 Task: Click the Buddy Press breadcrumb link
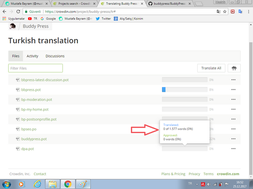pyautogui.click(x=36, y=26)
